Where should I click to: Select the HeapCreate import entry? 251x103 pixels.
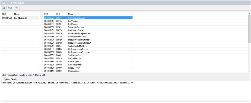click(x=73, y=71)
